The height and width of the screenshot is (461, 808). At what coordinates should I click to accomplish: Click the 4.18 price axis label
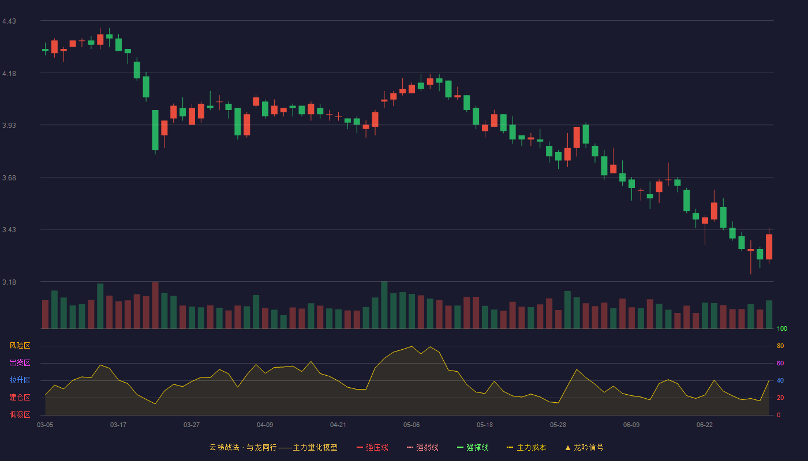(x=9, y=74)
